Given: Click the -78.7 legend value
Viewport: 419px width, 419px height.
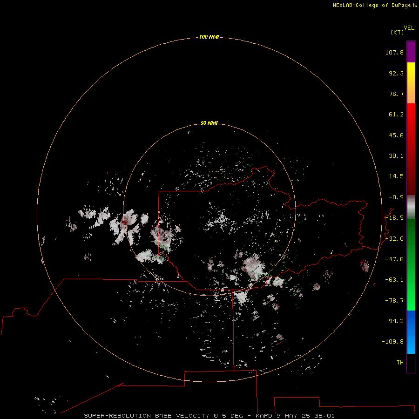Looking at the screenshot, I should pos(394,301).
